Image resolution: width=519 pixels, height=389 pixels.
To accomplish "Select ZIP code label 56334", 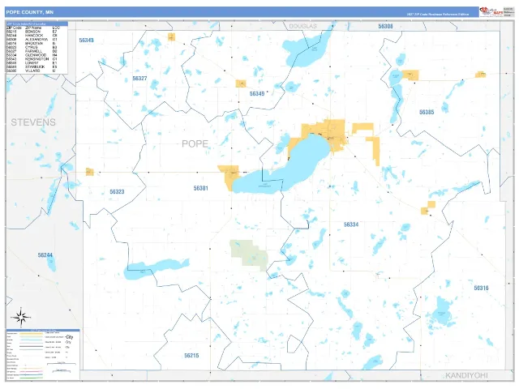I will pos(351,224).
